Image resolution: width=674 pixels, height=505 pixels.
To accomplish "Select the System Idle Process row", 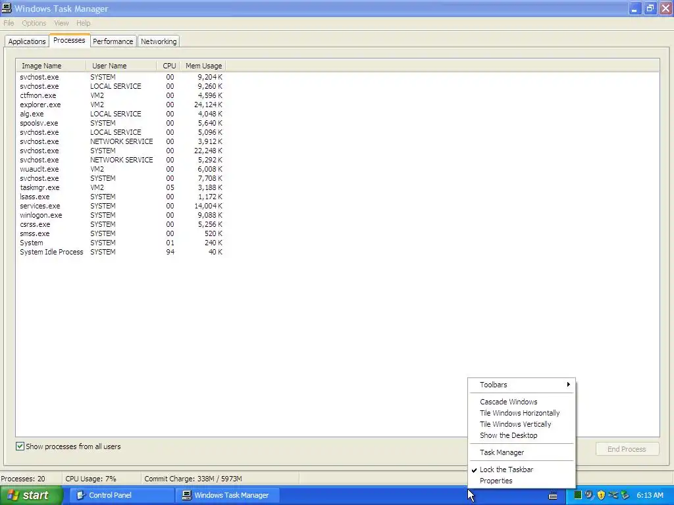I will click(121, 252).
